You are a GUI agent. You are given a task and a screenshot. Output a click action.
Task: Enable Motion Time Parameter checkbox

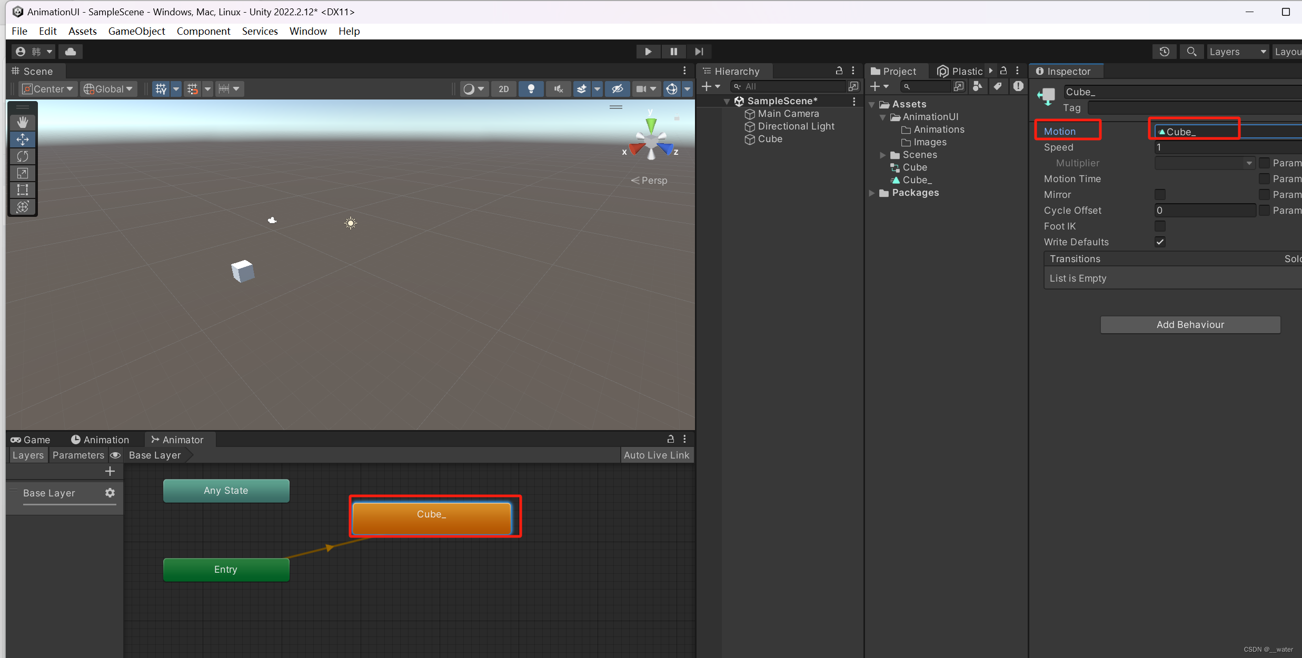tap(1264, 179)
